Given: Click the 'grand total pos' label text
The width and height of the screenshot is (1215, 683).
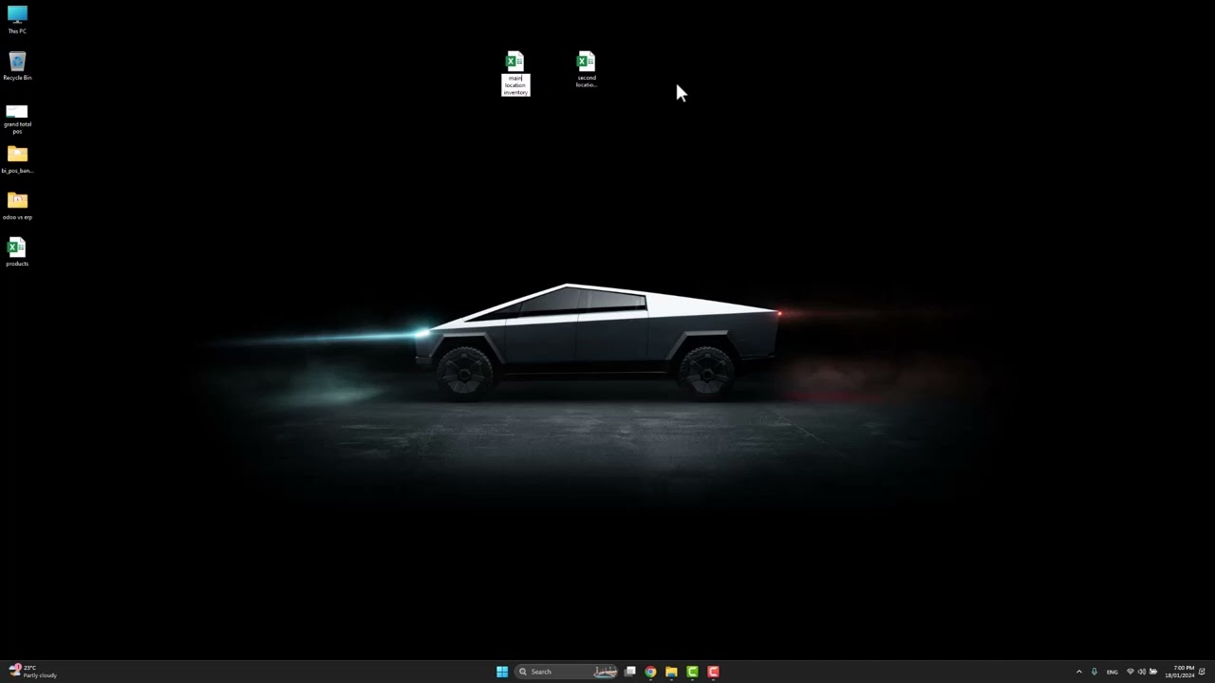Looking at the screenshot, I should coord(17,127).
